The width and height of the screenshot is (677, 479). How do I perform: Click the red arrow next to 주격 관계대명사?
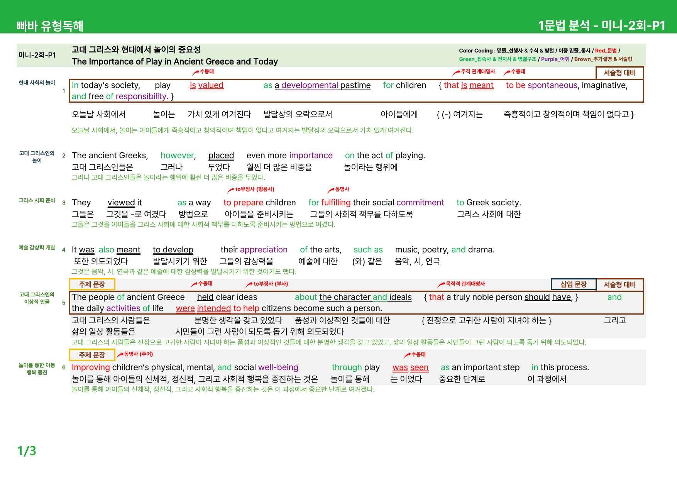click(x=456, y=72)
